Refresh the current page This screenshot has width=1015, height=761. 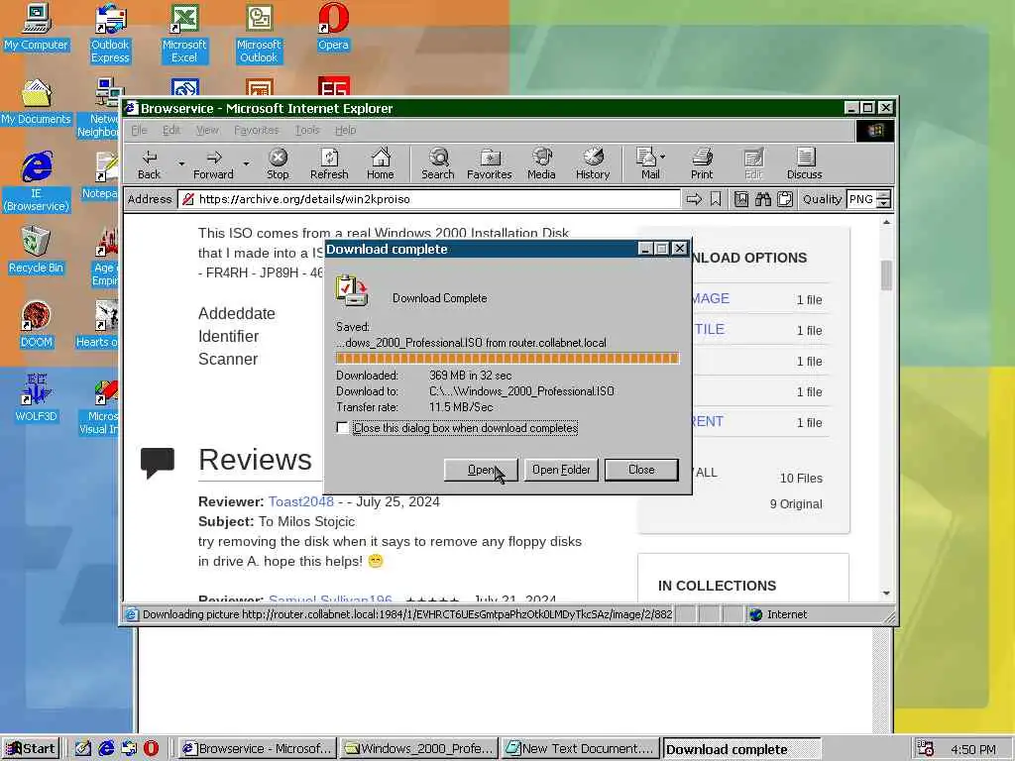point(329,163)
